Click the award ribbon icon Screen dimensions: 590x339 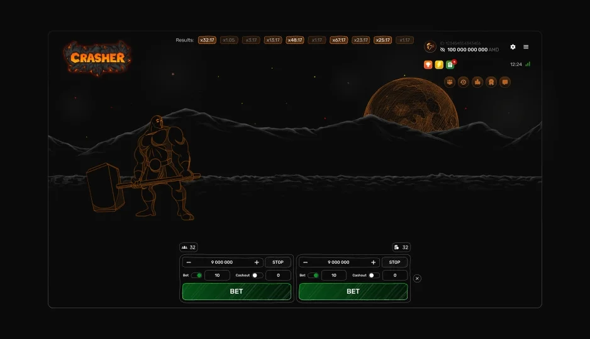tap(491, 82)
